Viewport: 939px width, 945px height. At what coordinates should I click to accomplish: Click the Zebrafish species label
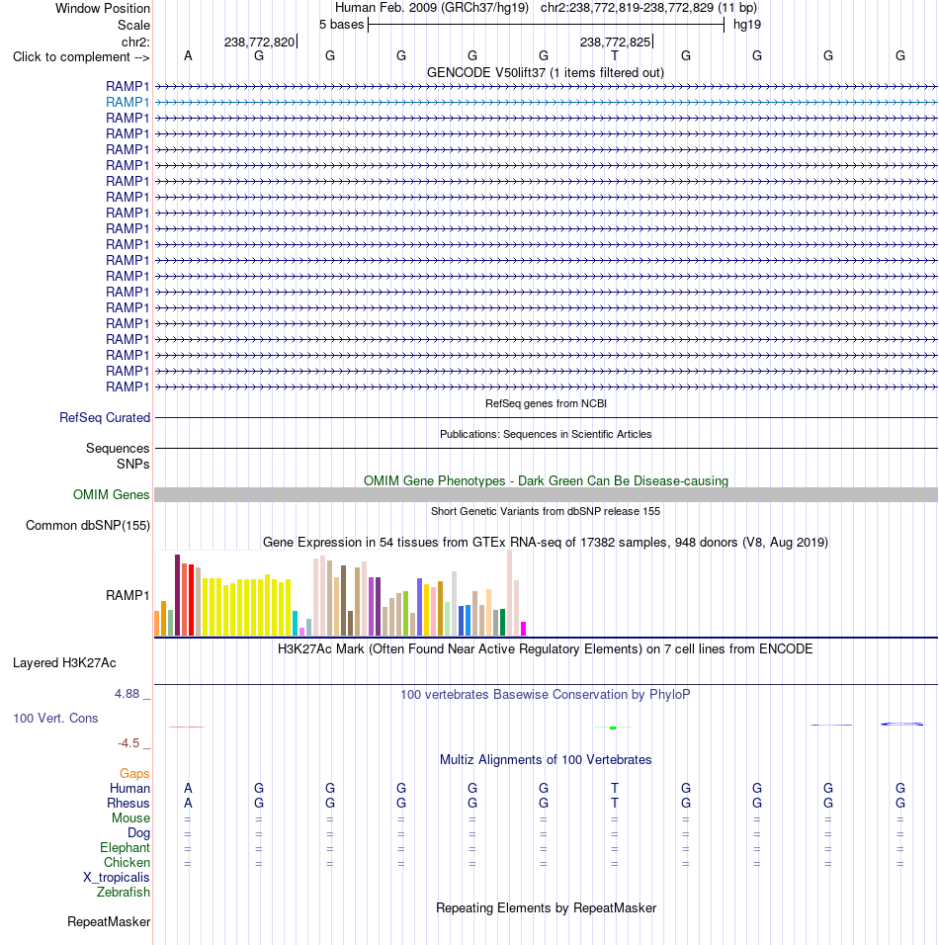(123, 893)
